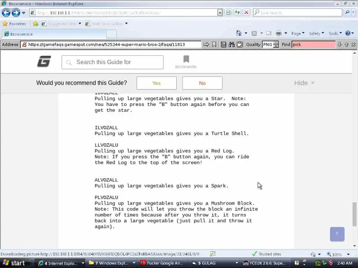Open find bar with binoculars icon

[x=231, y=44]
